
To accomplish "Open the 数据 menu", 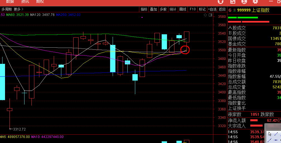I will coord(10,2).
